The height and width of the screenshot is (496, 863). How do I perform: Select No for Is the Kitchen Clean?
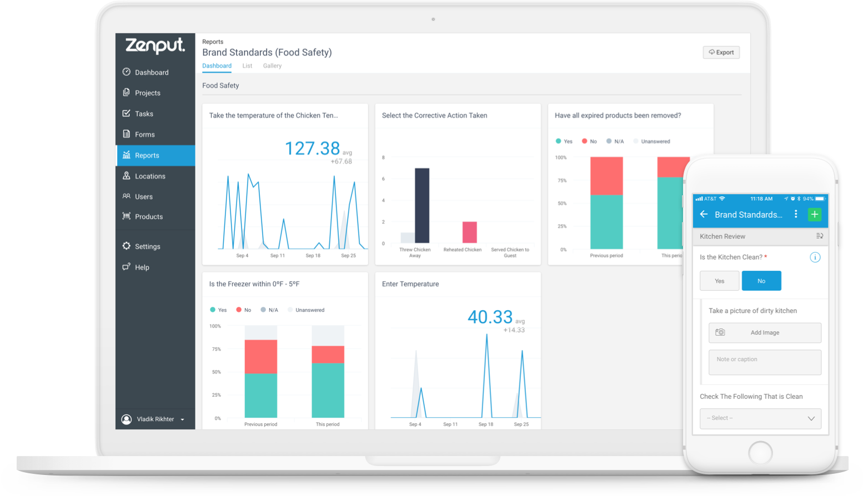[761, 281]
